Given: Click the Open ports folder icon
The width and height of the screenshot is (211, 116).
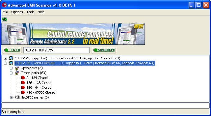Looking at the screenshot, I should coord(17,68).
